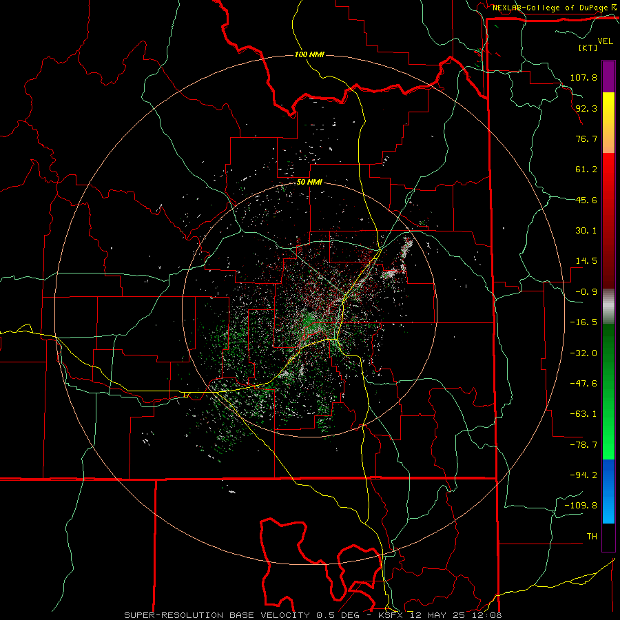Click the -47.6 velocity legend value
Screen dimensions: 620x620
pos(583,384)
